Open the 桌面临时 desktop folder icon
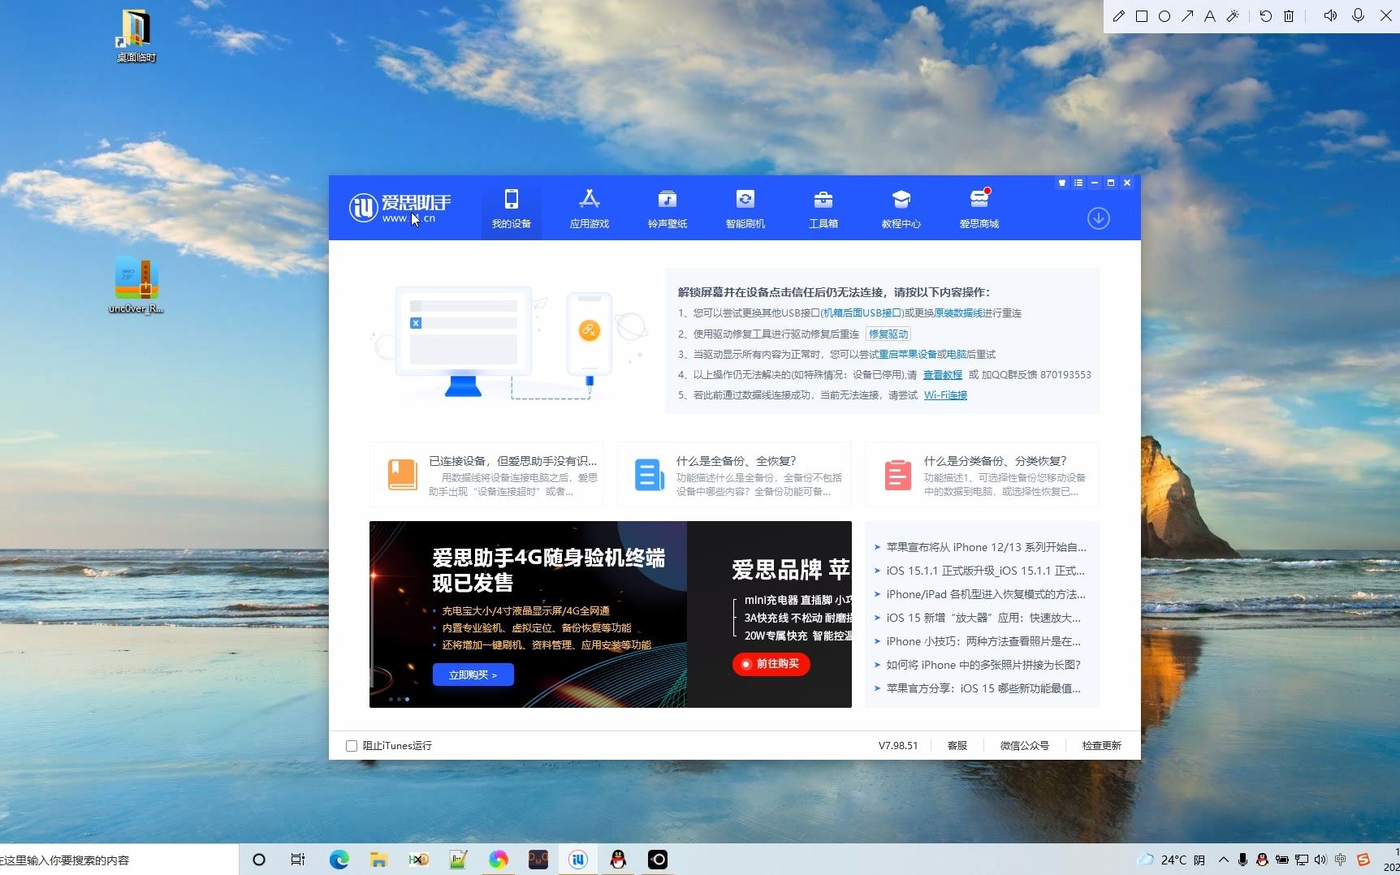This screenshot has height=875, width=1400. (136, 36)
